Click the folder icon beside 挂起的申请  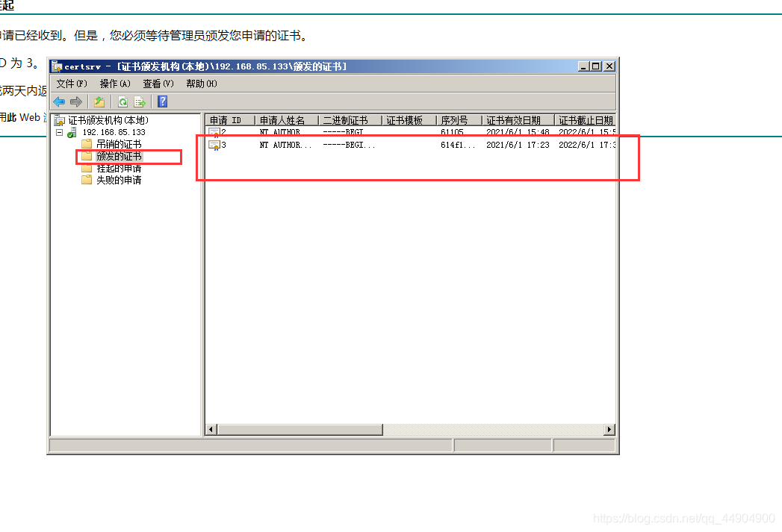[87, 169]
